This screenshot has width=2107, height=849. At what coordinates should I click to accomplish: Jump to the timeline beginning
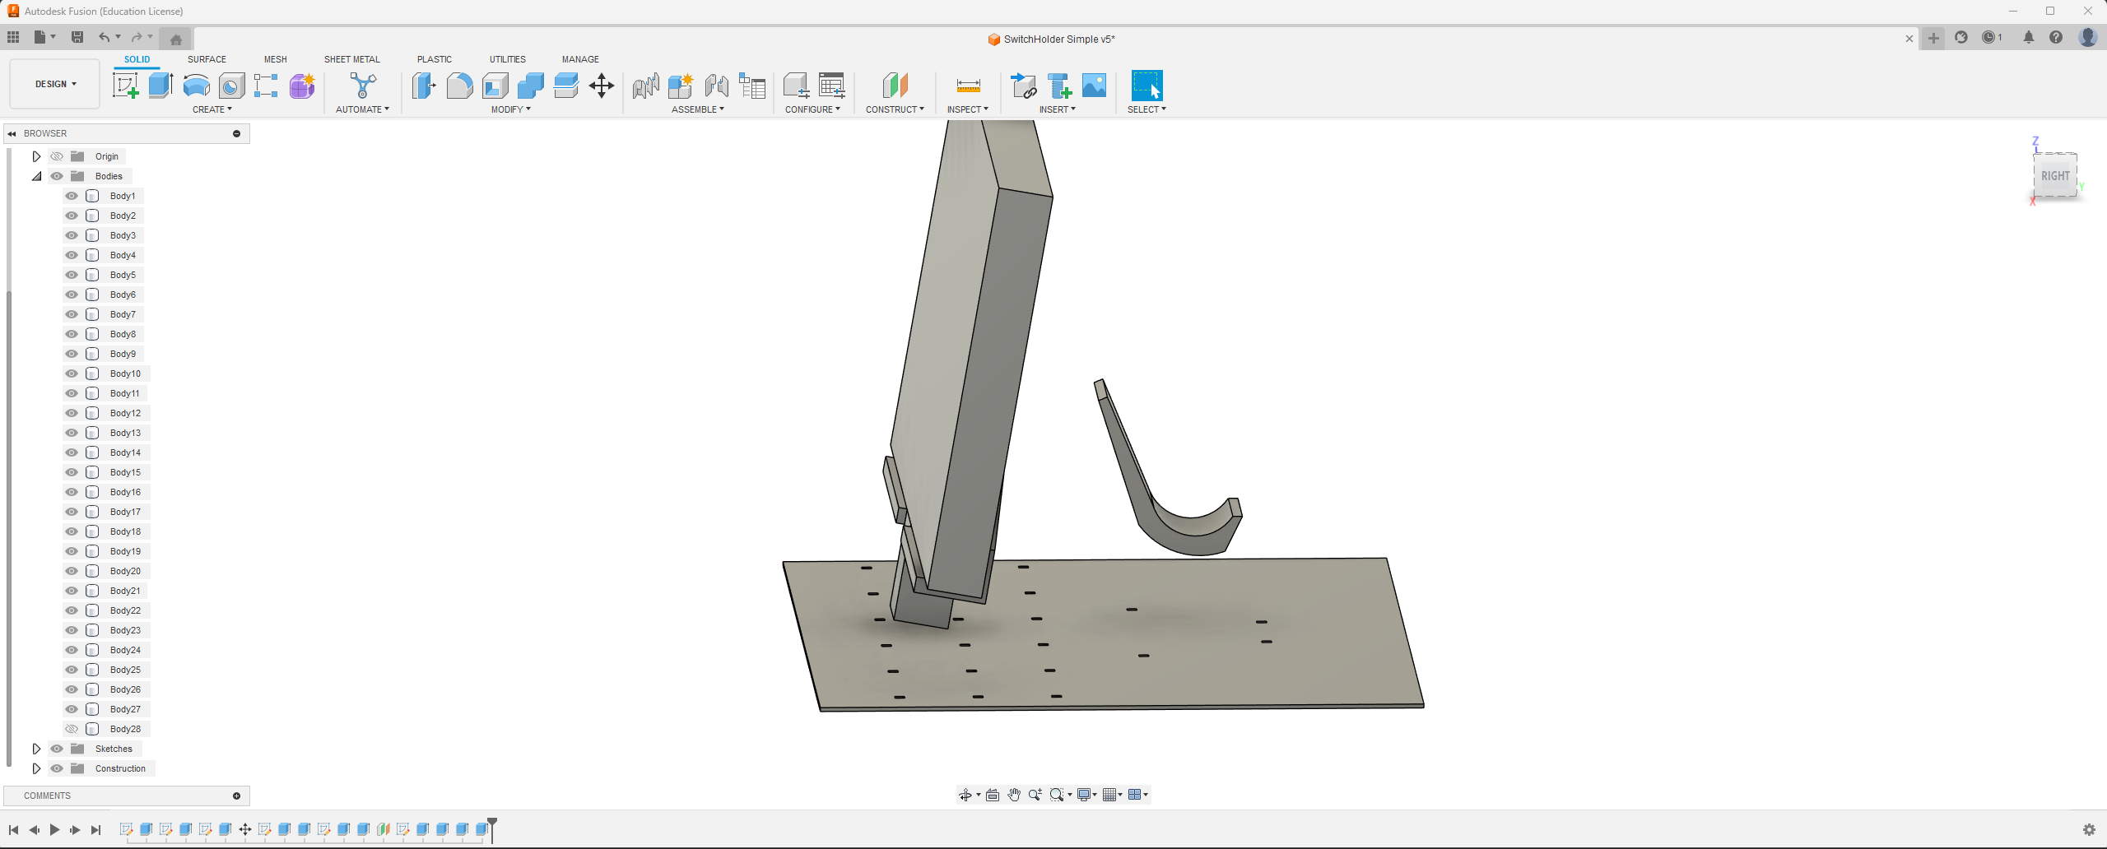[x=13, y=829]
